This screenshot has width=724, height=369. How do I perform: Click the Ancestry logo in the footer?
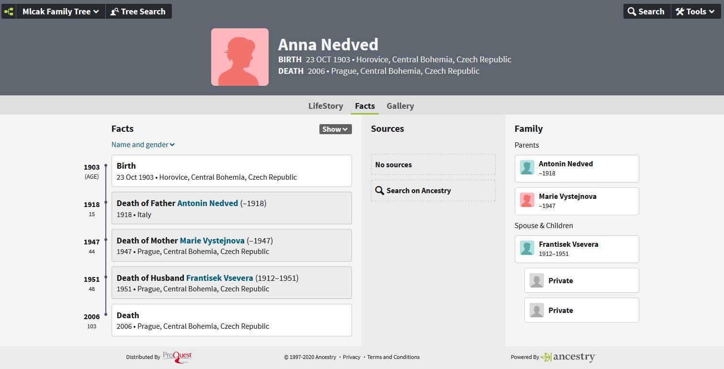(x=568, y=357)
